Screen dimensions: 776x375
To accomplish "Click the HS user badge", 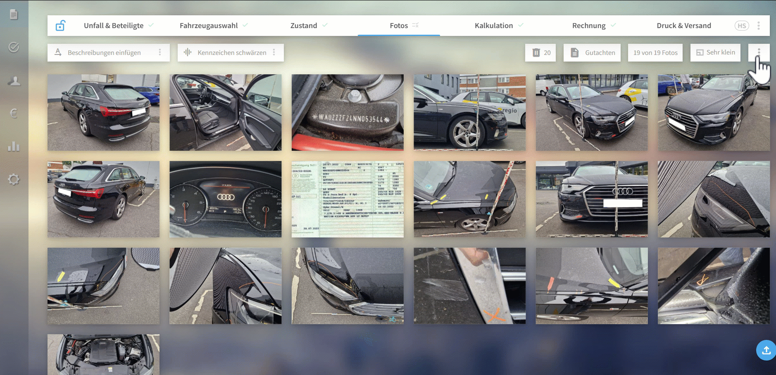I will 742,26.
